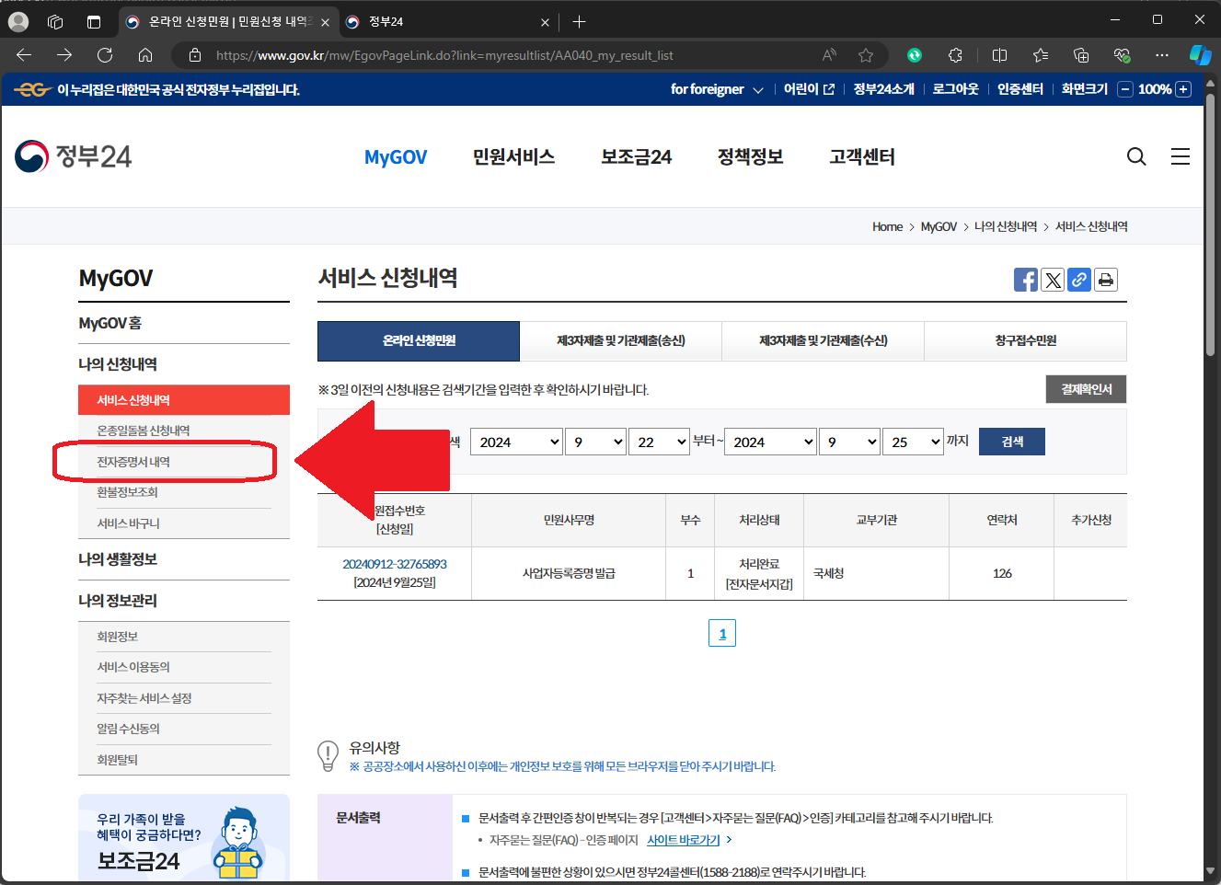Go to page 1 of results
This screenshot has width=1221, height=885.
click(x=722, y=633)
